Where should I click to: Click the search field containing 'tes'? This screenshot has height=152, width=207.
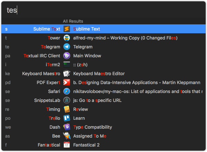click(103, 10)
